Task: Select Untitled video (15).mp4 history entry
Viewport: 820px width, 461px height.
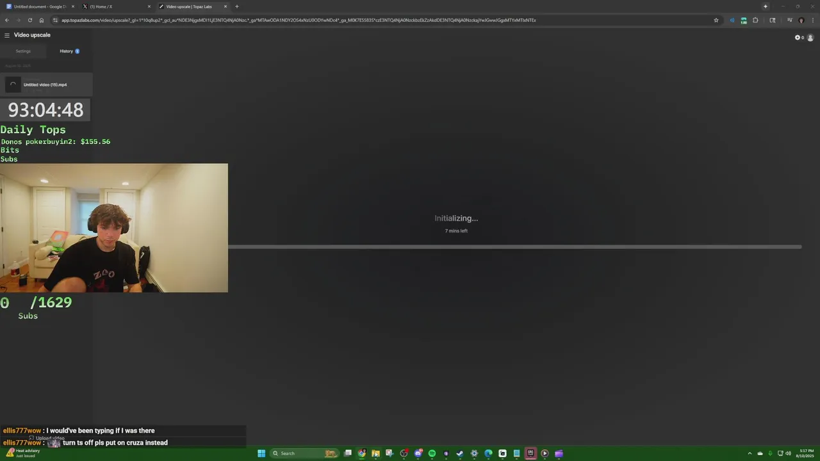Action: (46, 85)
